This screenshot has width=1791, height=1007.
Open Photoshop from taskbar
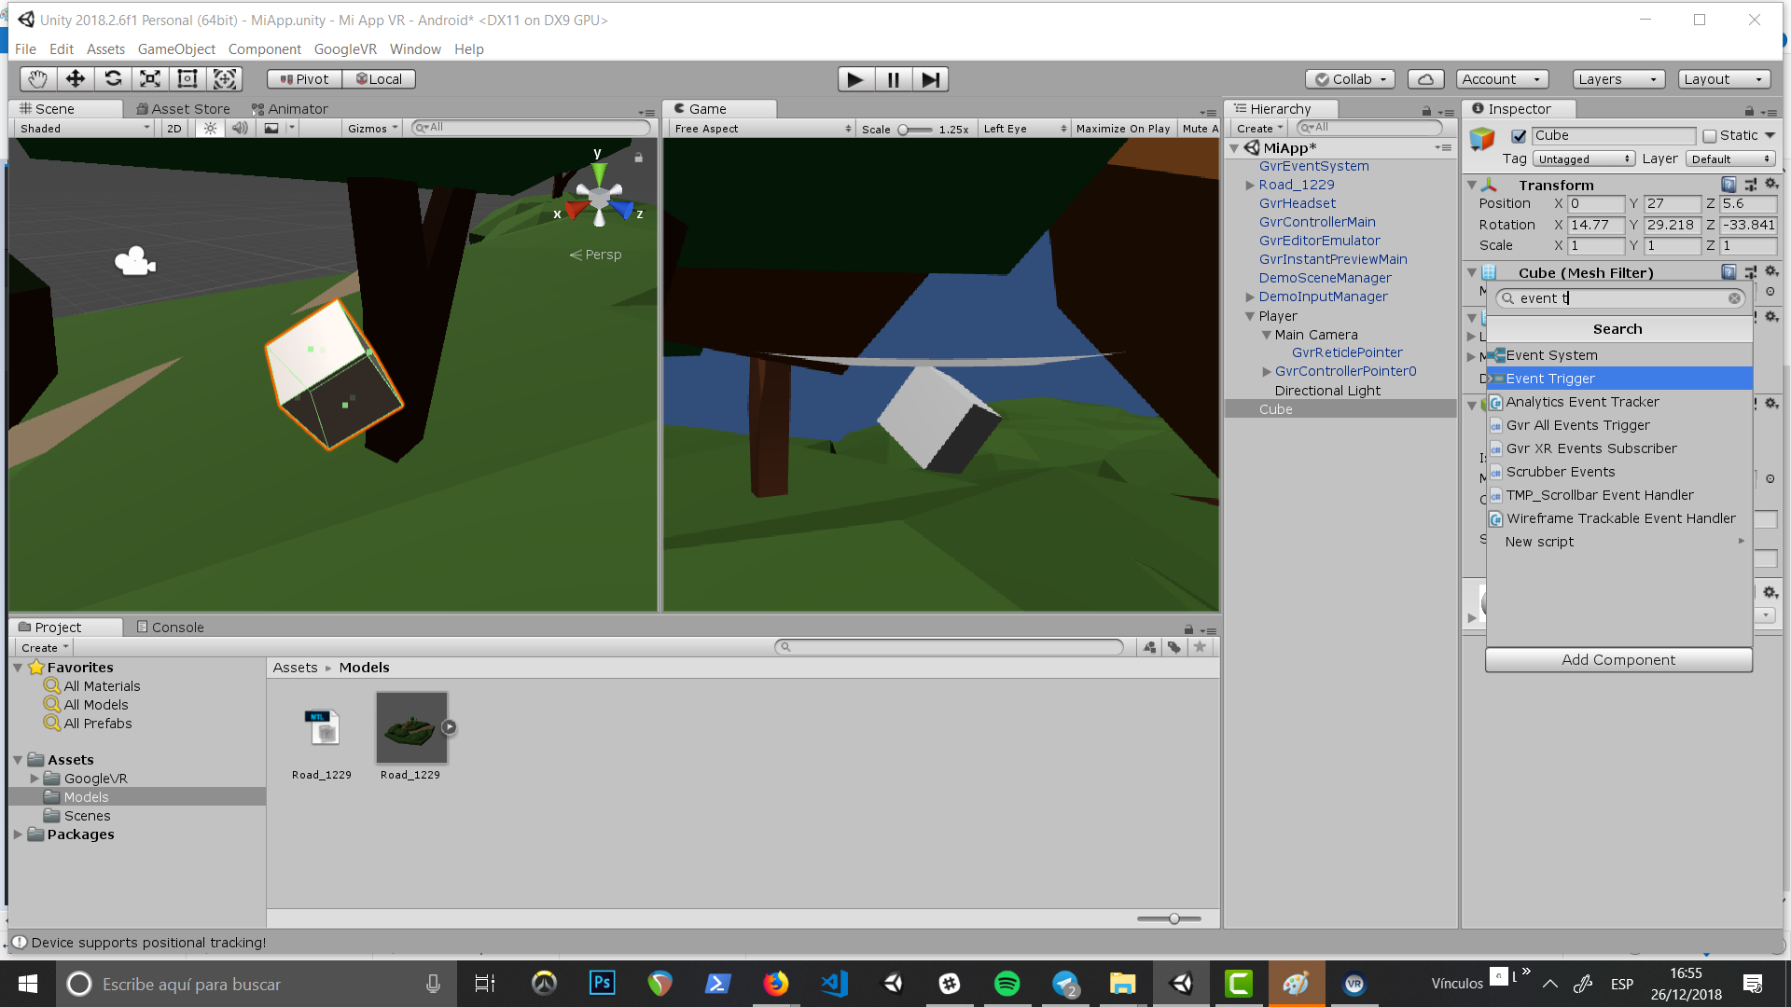(603, 984)
